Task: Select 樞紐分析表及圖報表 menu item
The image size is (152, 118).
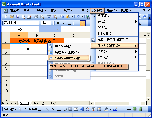Action: (114, 40)
